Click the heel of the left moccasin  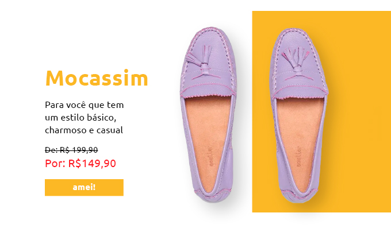(212, 195)
